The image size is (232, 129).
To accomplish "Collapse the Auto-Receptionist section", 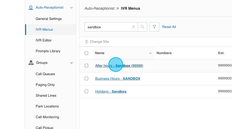I will pyautogui.click(x=72, y=8).
